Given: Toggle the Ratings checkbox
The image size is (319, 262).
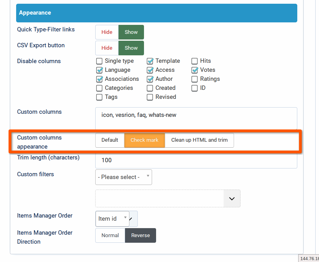Looking at the screenshot, I should point(195,79).
